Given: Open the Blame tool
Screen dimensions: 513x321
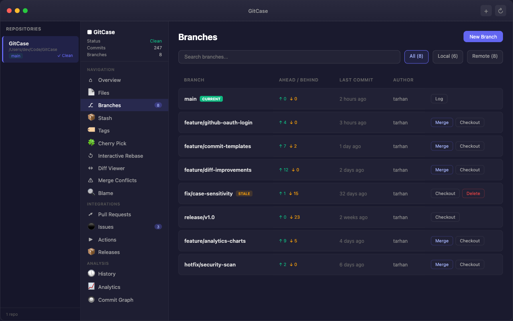Looking at the screenshot, I should pos(91,193).
